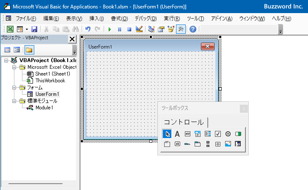Open the 編集(E) menu
Viewport: 308px width, 190px height.
[51, 19]
